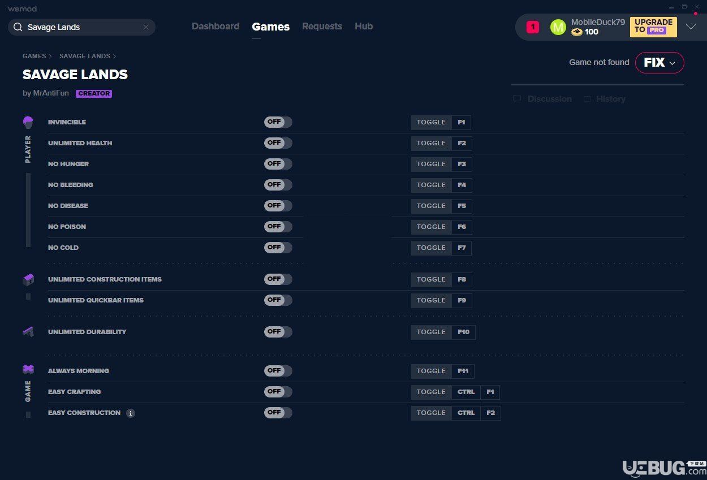Click the coins balance icon

pyautogui.click(x=576, y=32)
